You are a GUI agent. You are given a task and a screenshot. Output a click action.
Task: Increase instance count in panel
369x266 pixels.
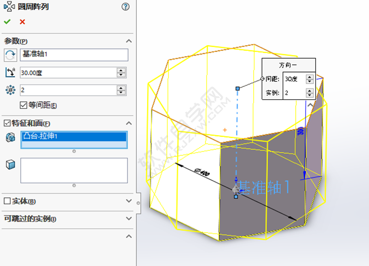tap(121, 88)
